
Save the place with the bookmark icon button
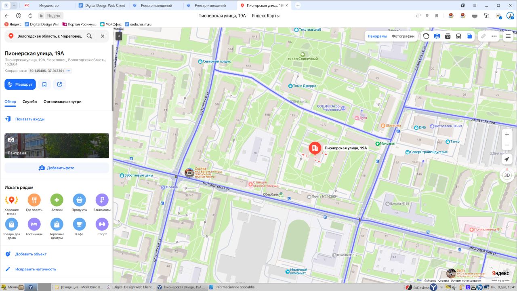coord(44,84)
